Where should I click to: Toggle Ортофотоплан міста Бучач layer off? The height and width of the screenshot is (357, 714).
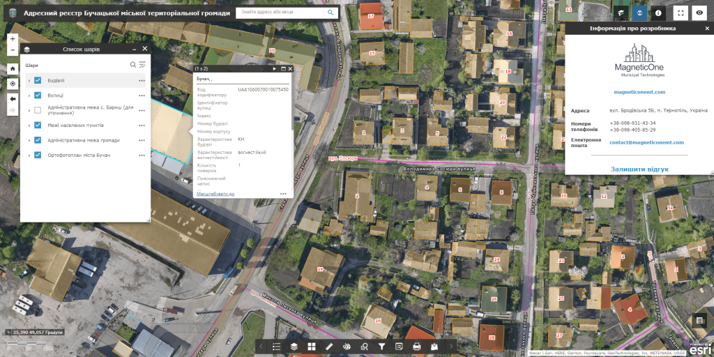[x=38, y=155]
